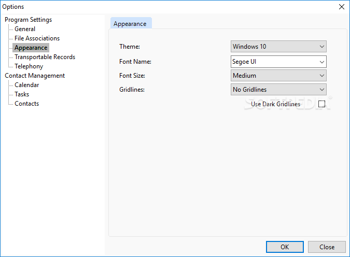This screenshot has width=350, height=257.
Task: Expand the Font Size dropdown
Action: pos(278,76)
